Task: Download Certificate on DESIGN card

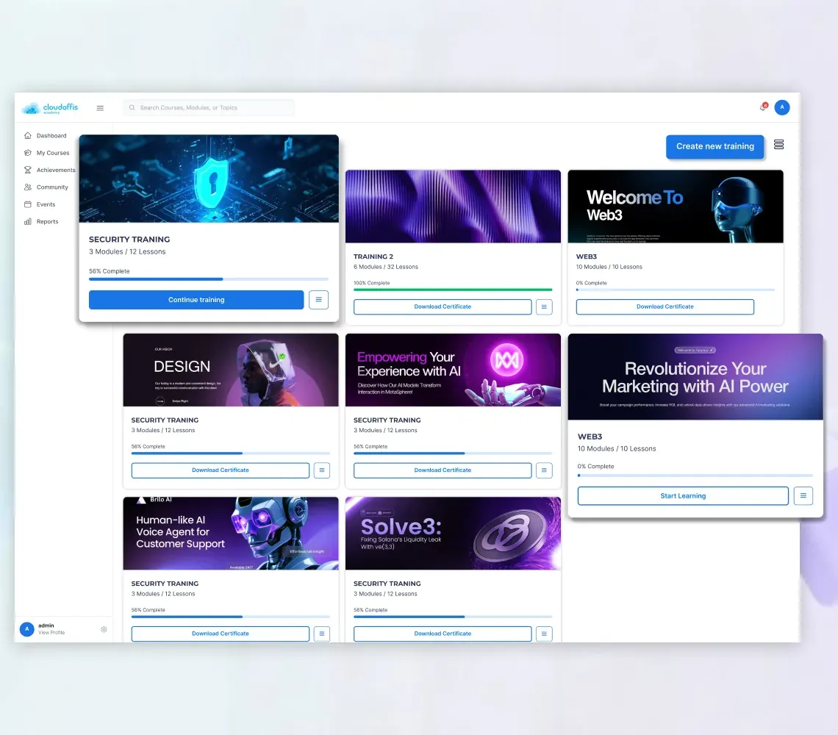Action: (x=221, y=470)
